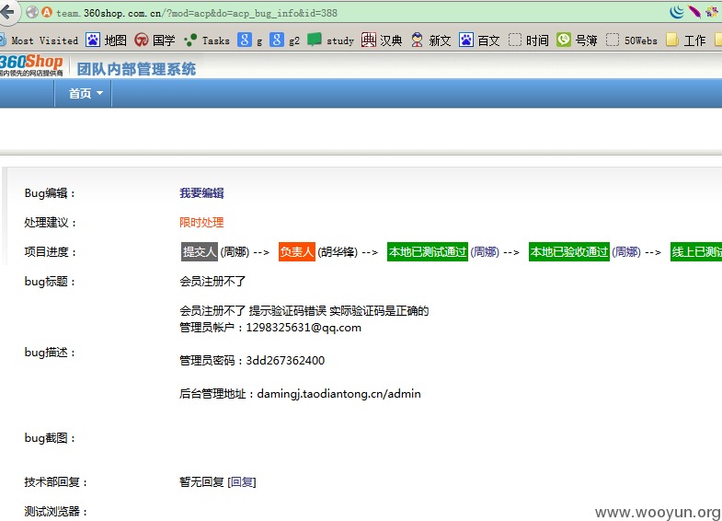The image size is (722, 521).
Task: Click the purple feather icon in the address bar
Action: (694, 12)
